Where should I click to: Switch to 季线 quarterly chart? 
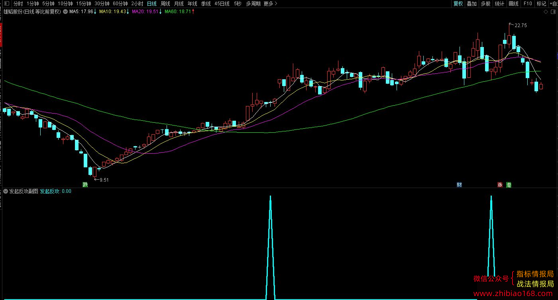pyautogui.click(x=206, y=4)
